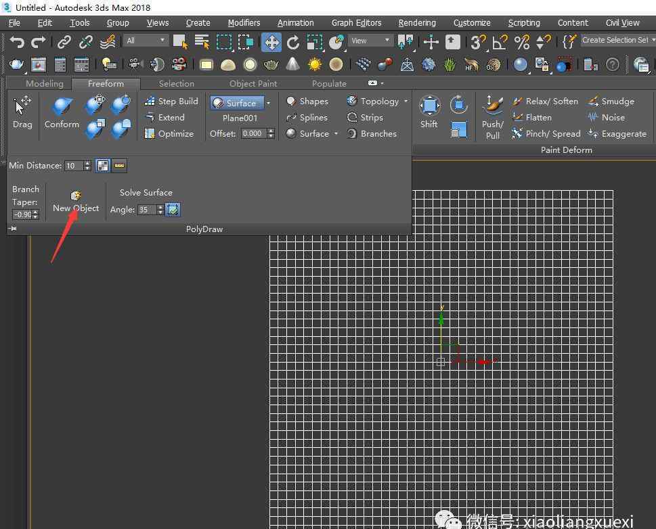Screen dimensions: 656x529
Task: Click the teapot render icon in second toolbar
Action: point(16,64)
